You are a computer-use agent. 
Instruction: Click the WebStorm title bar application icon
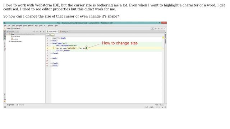click(x=5, y=23)
